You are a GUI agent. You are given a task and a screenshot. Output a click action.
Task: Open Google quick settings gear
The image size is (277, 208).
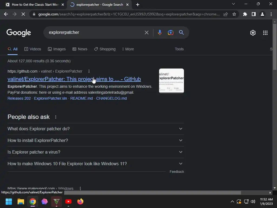pyautogui.click(x=253, y=33)
